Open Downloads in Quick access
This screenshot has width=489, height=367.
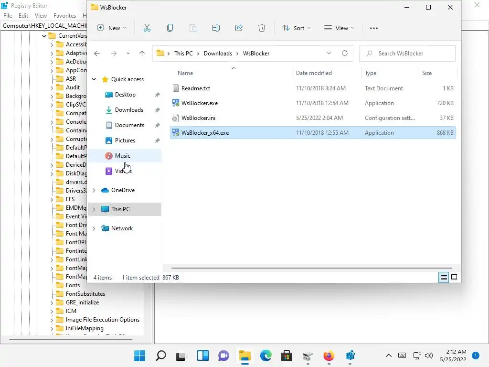(x=129, y=110)
